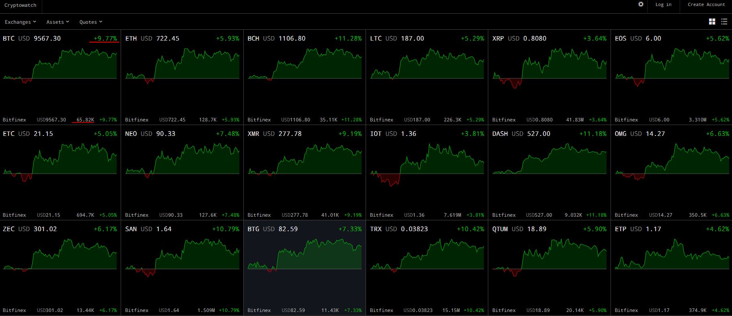Click Bitfinex label under LTC chart

pos(382,120)
